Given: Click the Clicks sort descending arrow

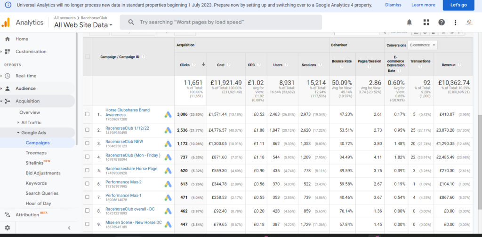Looking at the screenshot, I should [203, 64].
